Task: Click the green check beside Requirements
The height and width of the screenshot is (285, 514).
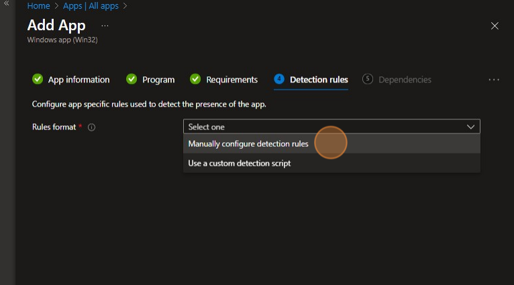Action: coord(195,79)
